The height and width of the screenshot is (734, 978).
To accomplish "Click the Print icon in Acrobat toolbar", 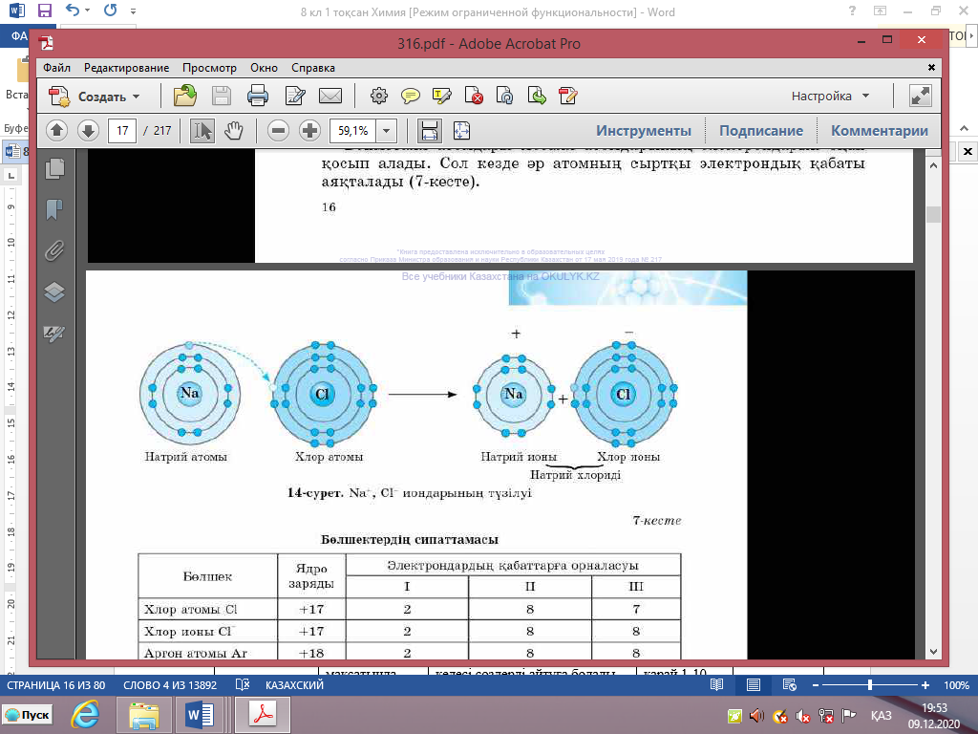I will (257, 96).
